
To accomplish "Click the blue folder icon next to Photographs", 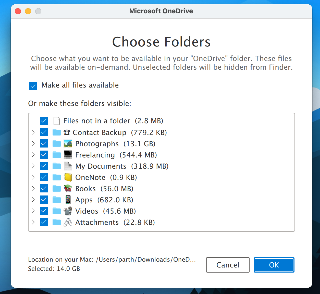I will [x=57, y=144].
